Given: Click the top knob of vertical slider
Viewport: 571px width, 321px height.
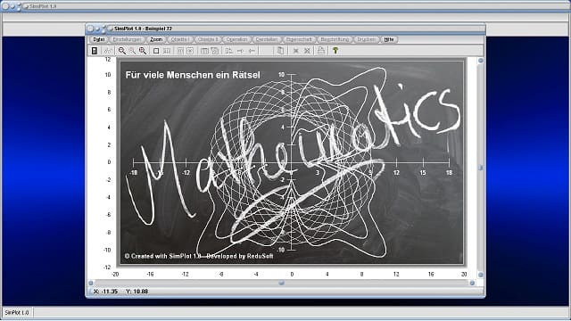Looking at the screenshot, I should coord(481,61).
